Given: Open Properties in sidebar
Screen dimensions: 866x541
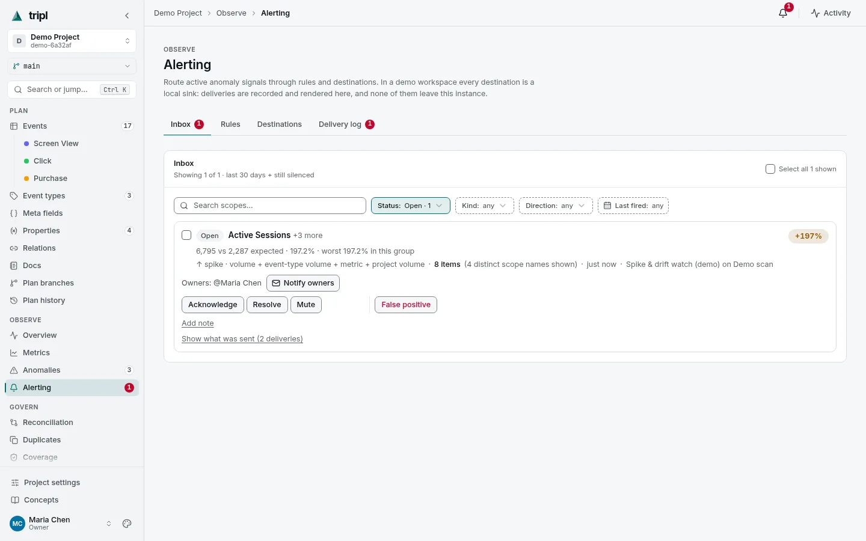Looking at the screenshot, I should 72,231.
